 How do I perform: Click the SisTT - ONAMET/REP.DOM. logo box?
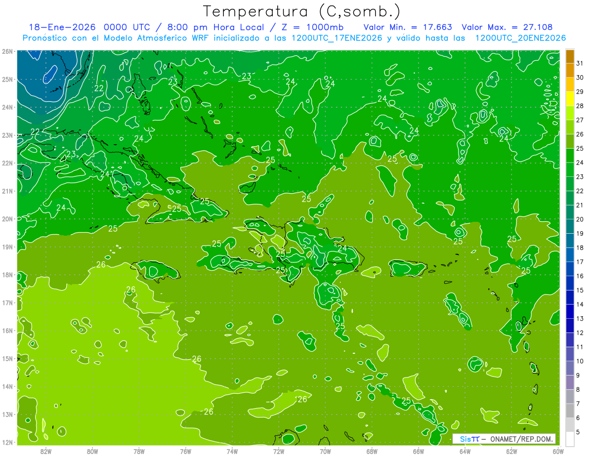pos(504,439)
